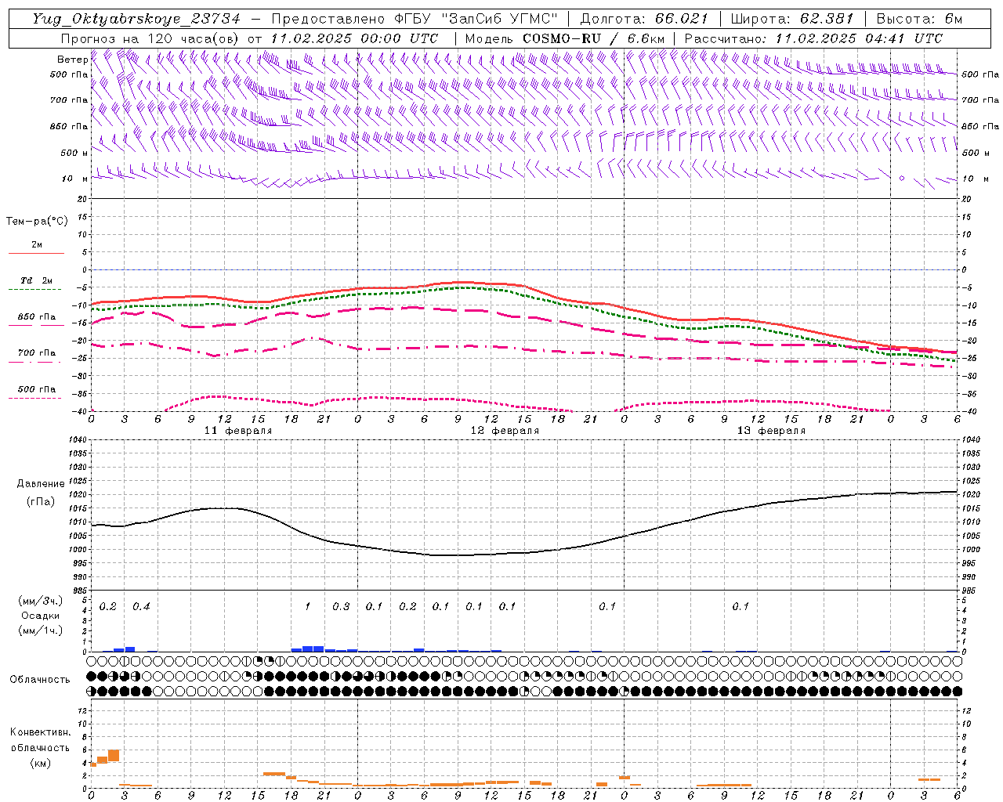Viewport: 1003px width, 802px height.
Task: Click the 850 гПа temperature legend entry
Action: 36,317
